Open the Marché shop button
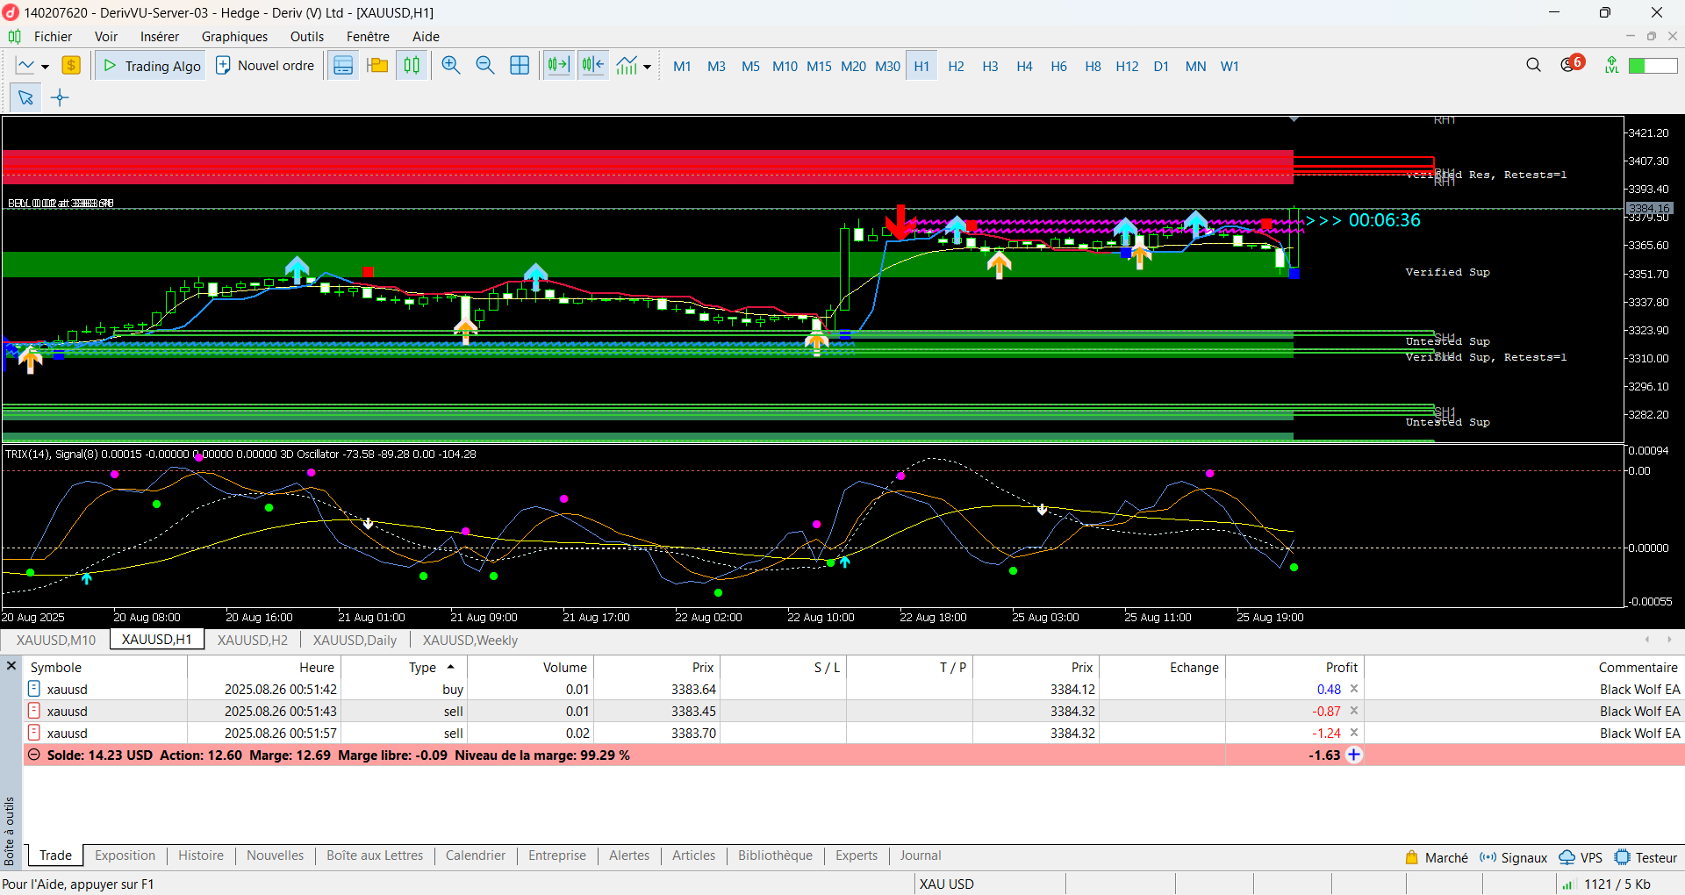1685x895 pixels. (1437, 857)
